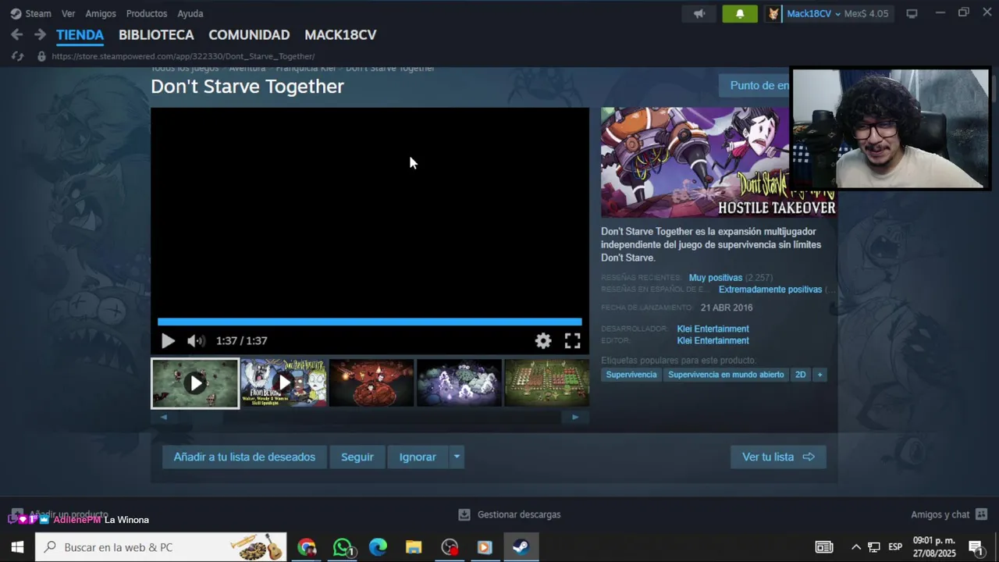The height and width of the screenshot is (562, 999).
Task: Open the Windows notification center icon
Action: [976, 547]
